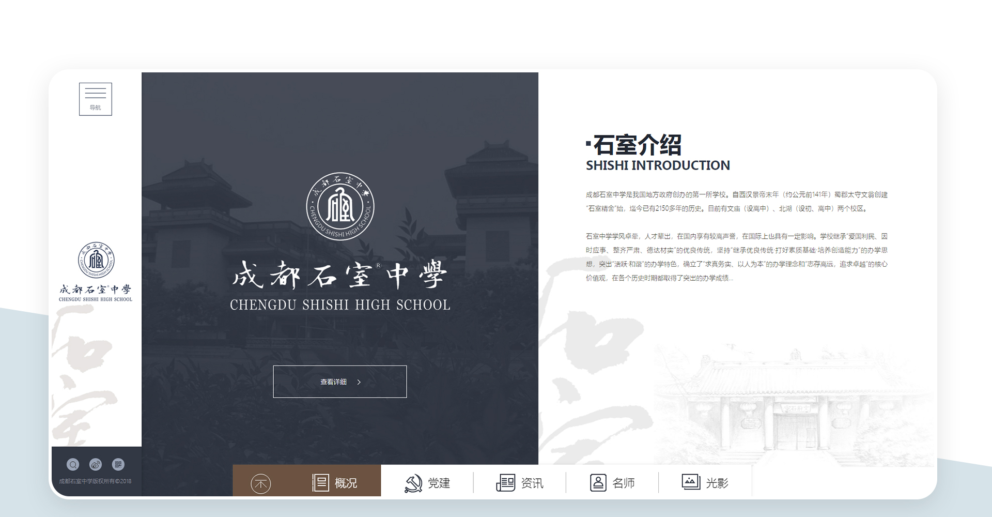Click the up-arrow circle icon

point(261,484)
